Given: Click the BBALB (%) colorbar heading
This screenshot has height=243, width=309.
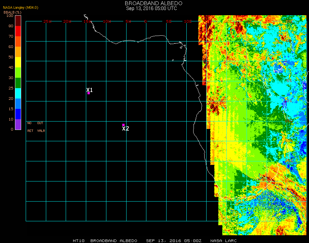Looking at the screenshot, I should (12, 12).
